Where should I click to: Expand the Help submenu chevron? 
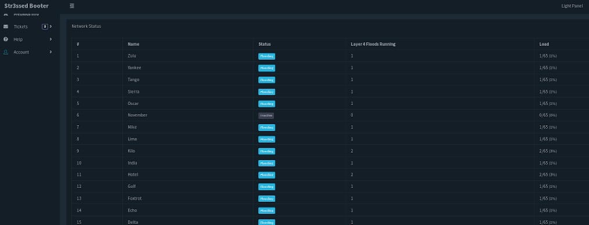coord(50,39)
